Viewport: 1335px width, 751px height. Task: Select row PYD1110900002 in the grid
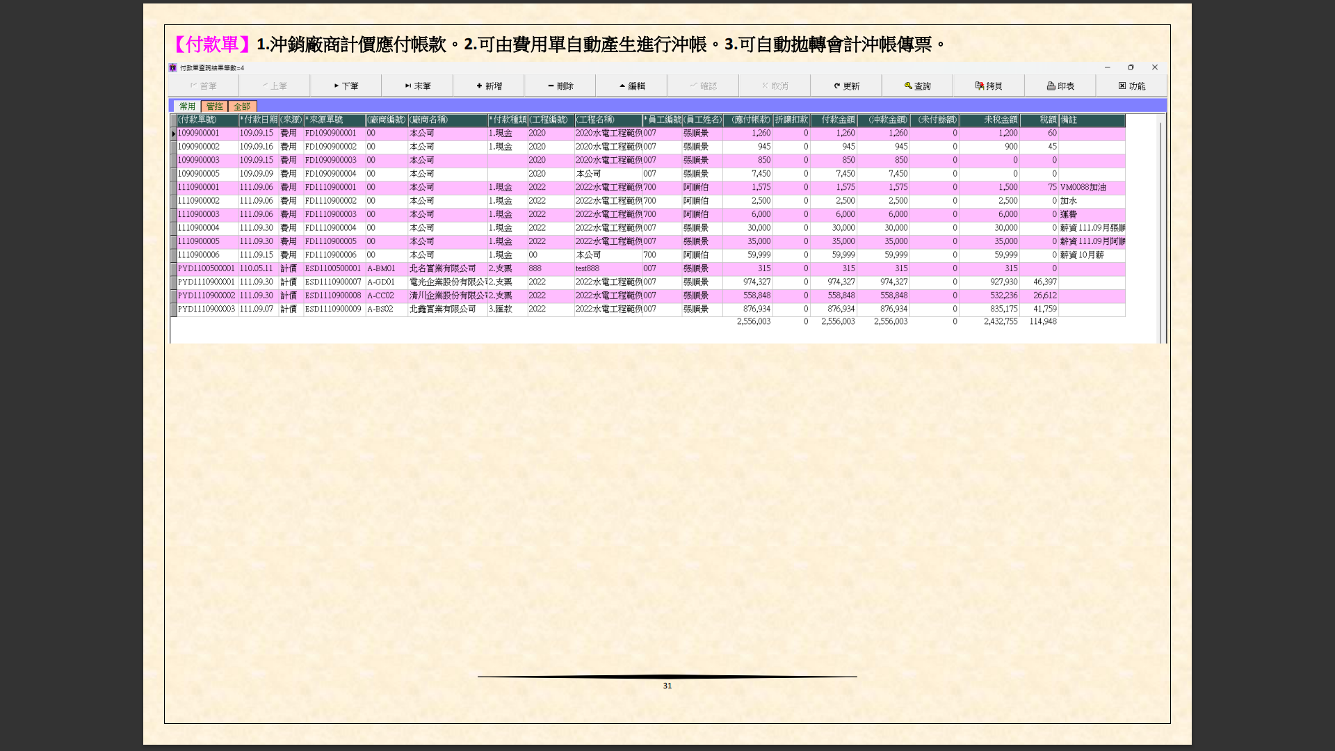pyautogui.click(x=207, y=296)
